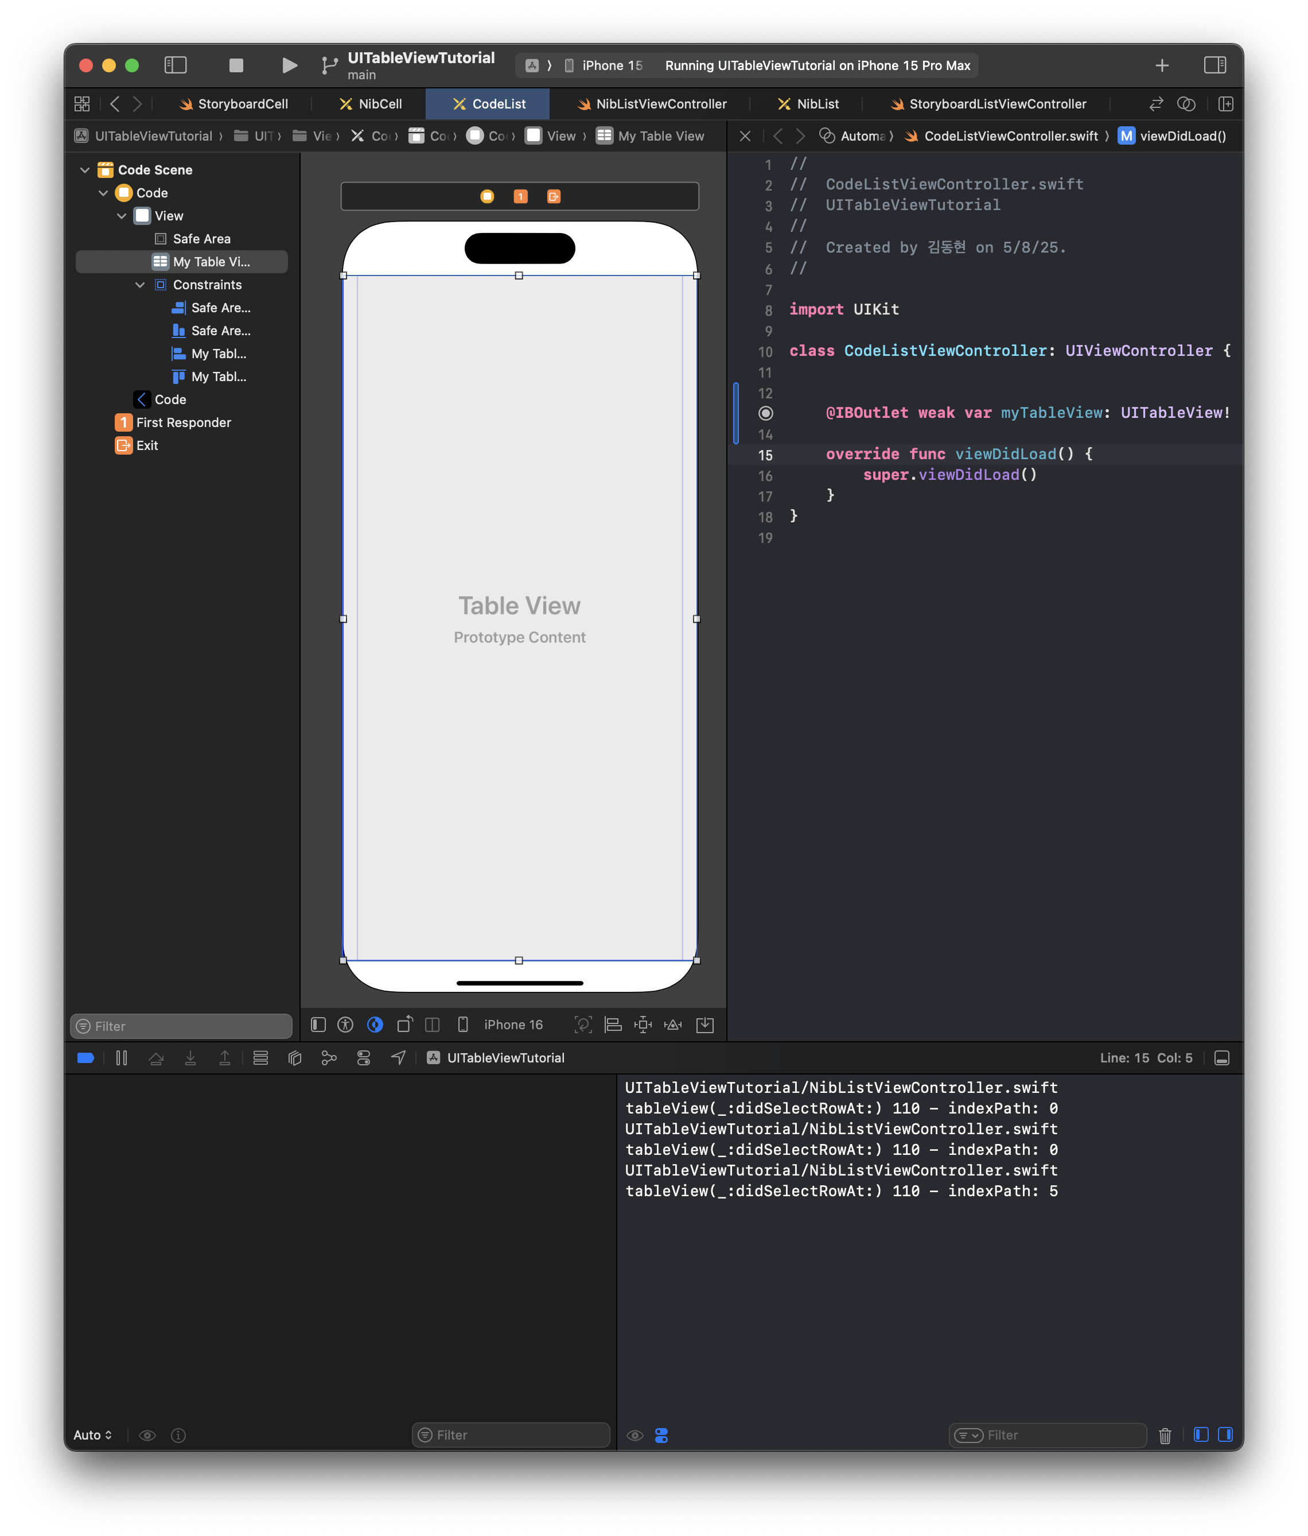Open the Environment Overrides button
The height and width of the screenshot is (1536, 1308).
363,1058
